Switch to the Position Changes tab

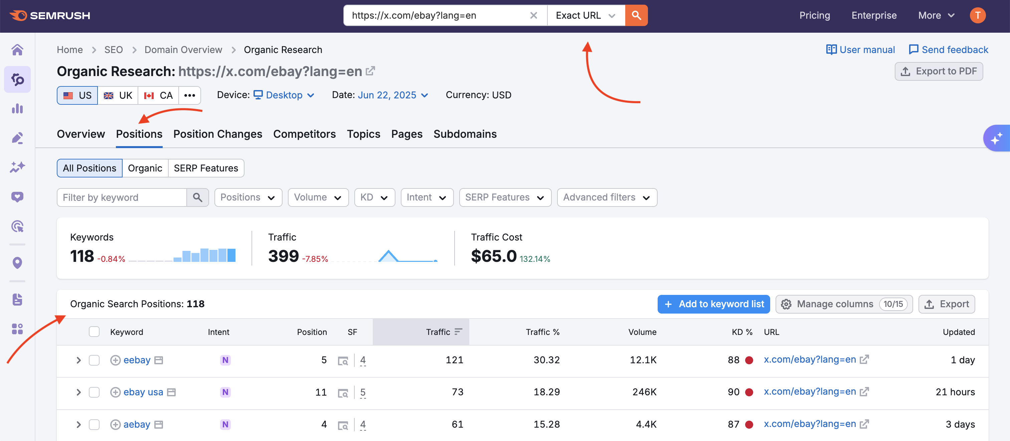click(218, 134)
